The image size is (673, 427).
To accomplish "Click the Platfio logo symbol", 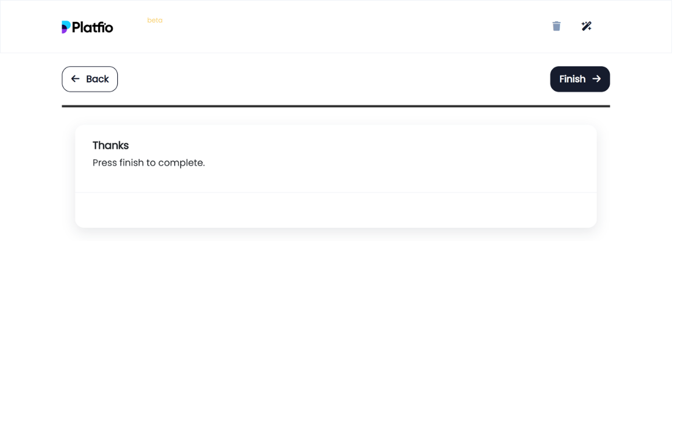I will [66, 27].
